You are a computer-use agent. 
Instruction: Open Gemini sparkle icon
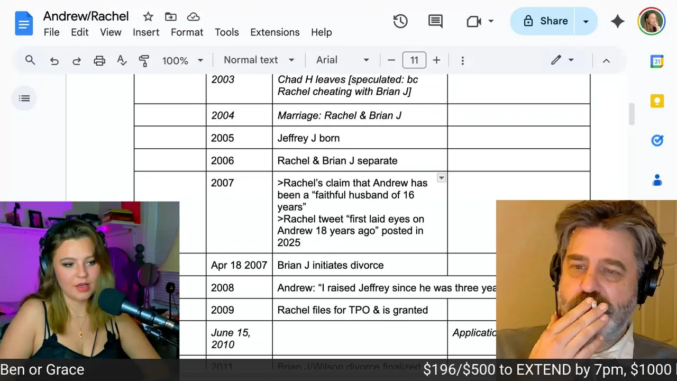click(617, 21)
